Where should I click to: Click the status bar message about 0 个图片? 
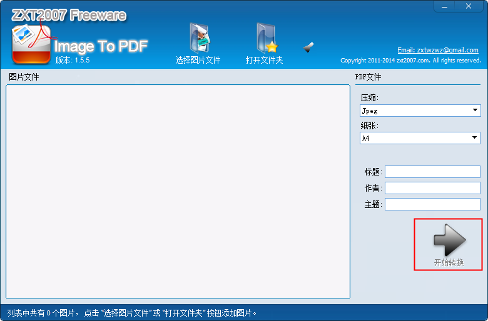[132, 313]
